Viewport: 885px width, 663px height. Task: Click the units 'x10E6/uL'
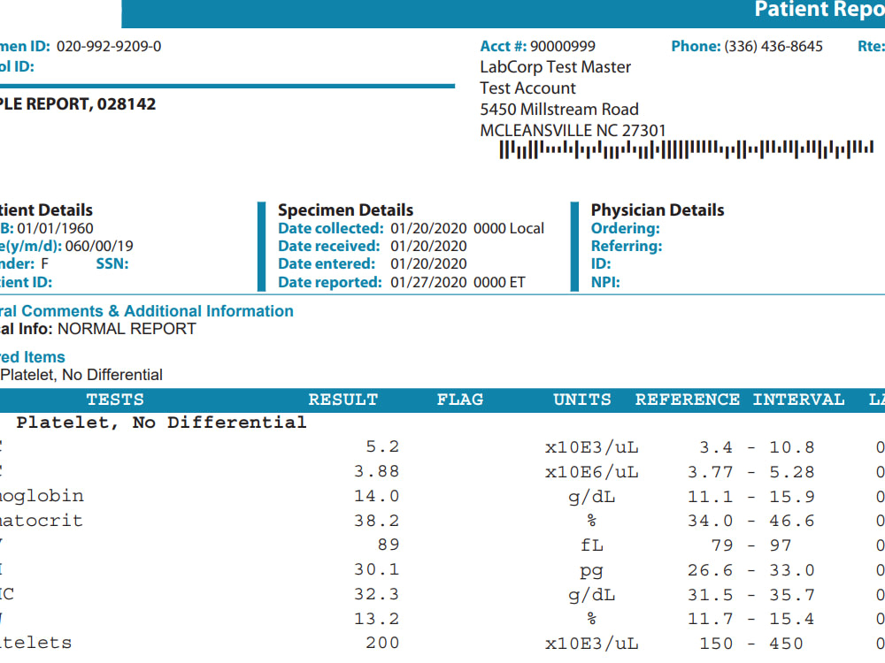pos(591,472)
